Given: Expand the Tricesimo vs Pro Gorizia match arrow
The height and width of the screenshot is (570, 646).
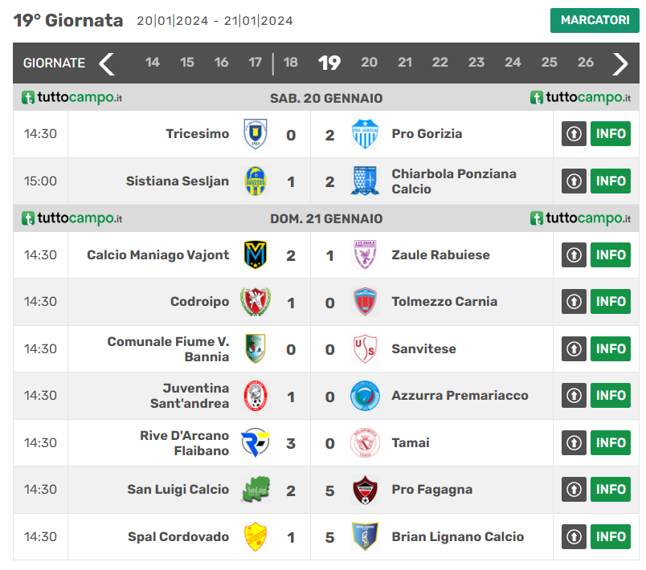Looking at the screenshot, I should tap(574, 134).
